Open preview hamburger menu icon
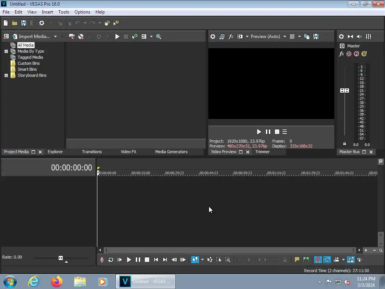The image size is (385, 289). 285,132
